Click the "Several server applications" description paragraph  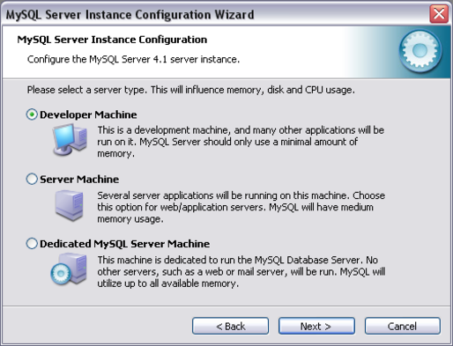[x=241, y=207]
